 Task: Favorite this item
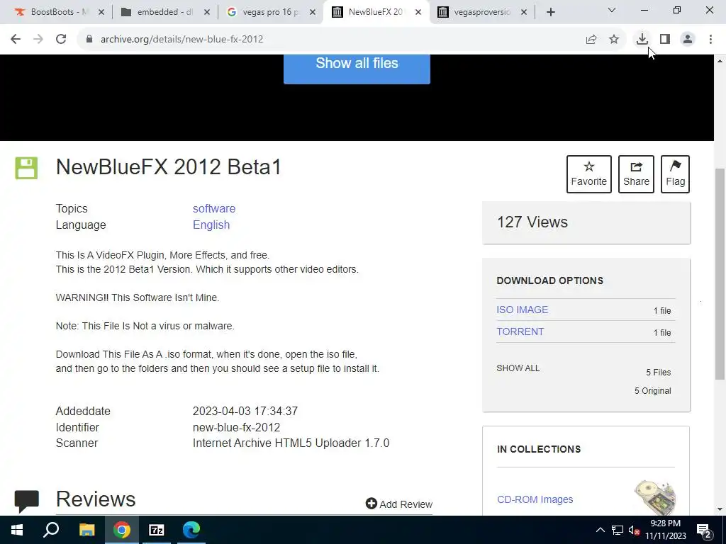pos(589,174)
